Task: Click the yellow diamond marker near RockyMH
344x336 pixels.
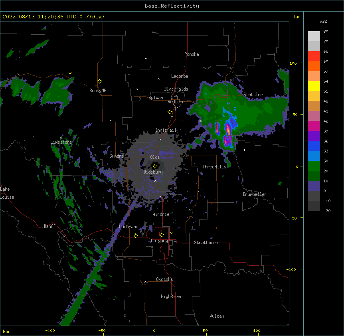Action: pos(100,81)
